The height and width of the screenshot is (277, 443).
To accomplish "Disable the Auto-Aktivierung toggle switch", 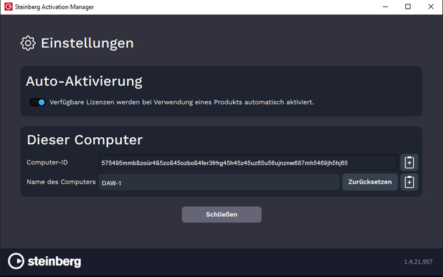I will pyautogui.click(x=37, y=102).
